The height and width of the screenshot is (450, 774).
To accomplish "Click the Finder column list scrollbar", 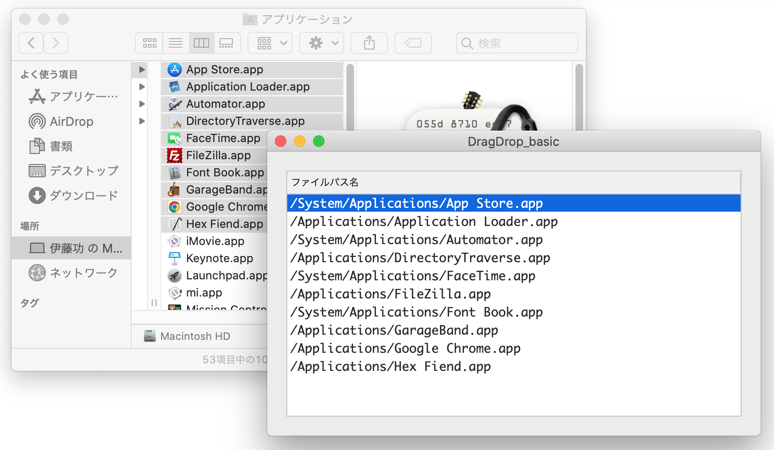I will point(350,97).
